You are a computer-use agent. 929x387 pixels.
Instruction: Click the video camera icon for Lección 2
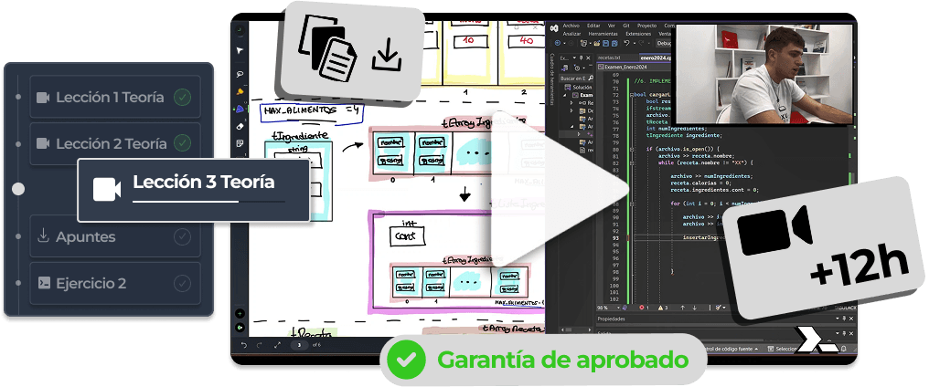click(42, 143)
